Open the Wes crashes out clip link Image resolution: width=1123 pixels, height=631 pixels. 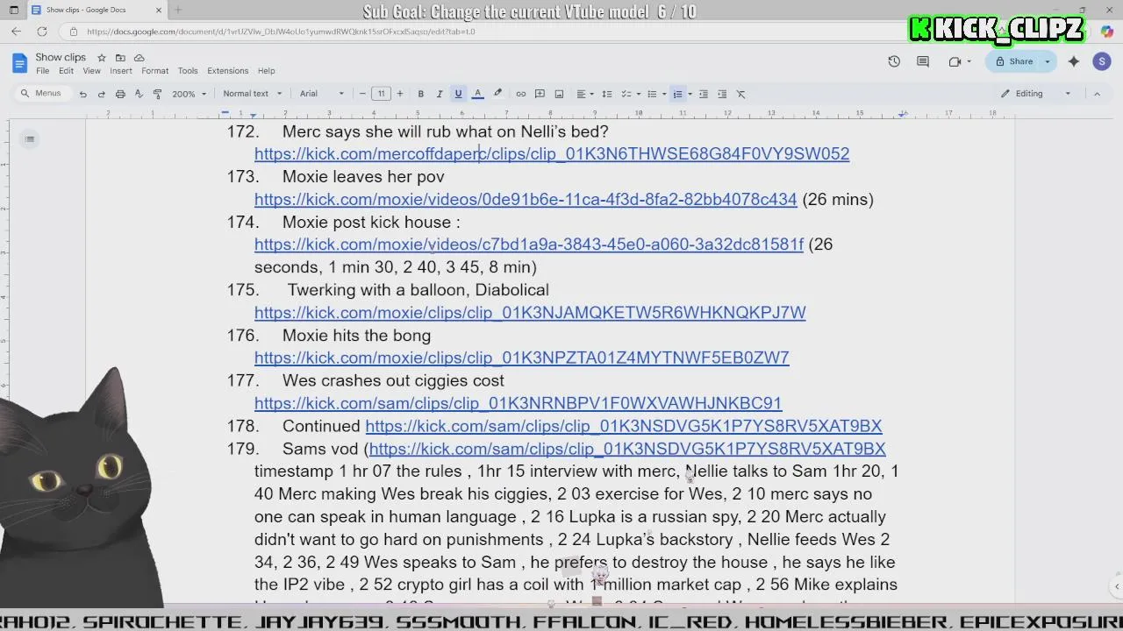point(518,403)
